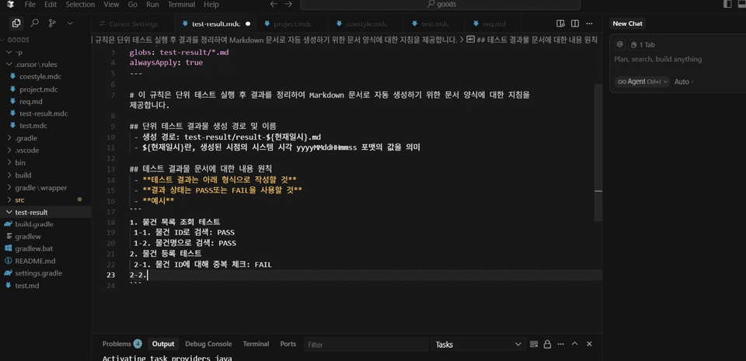Go forward with the right arrow
This screenshot has height=361, width=746.
[x=288, y=5]
